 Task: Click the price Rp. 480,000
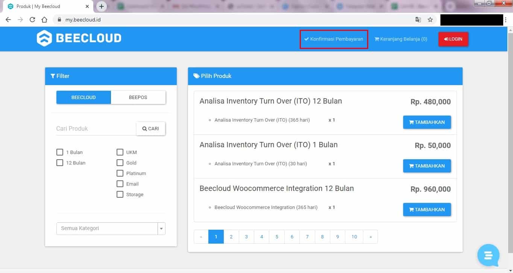click(x=431, y=102)
